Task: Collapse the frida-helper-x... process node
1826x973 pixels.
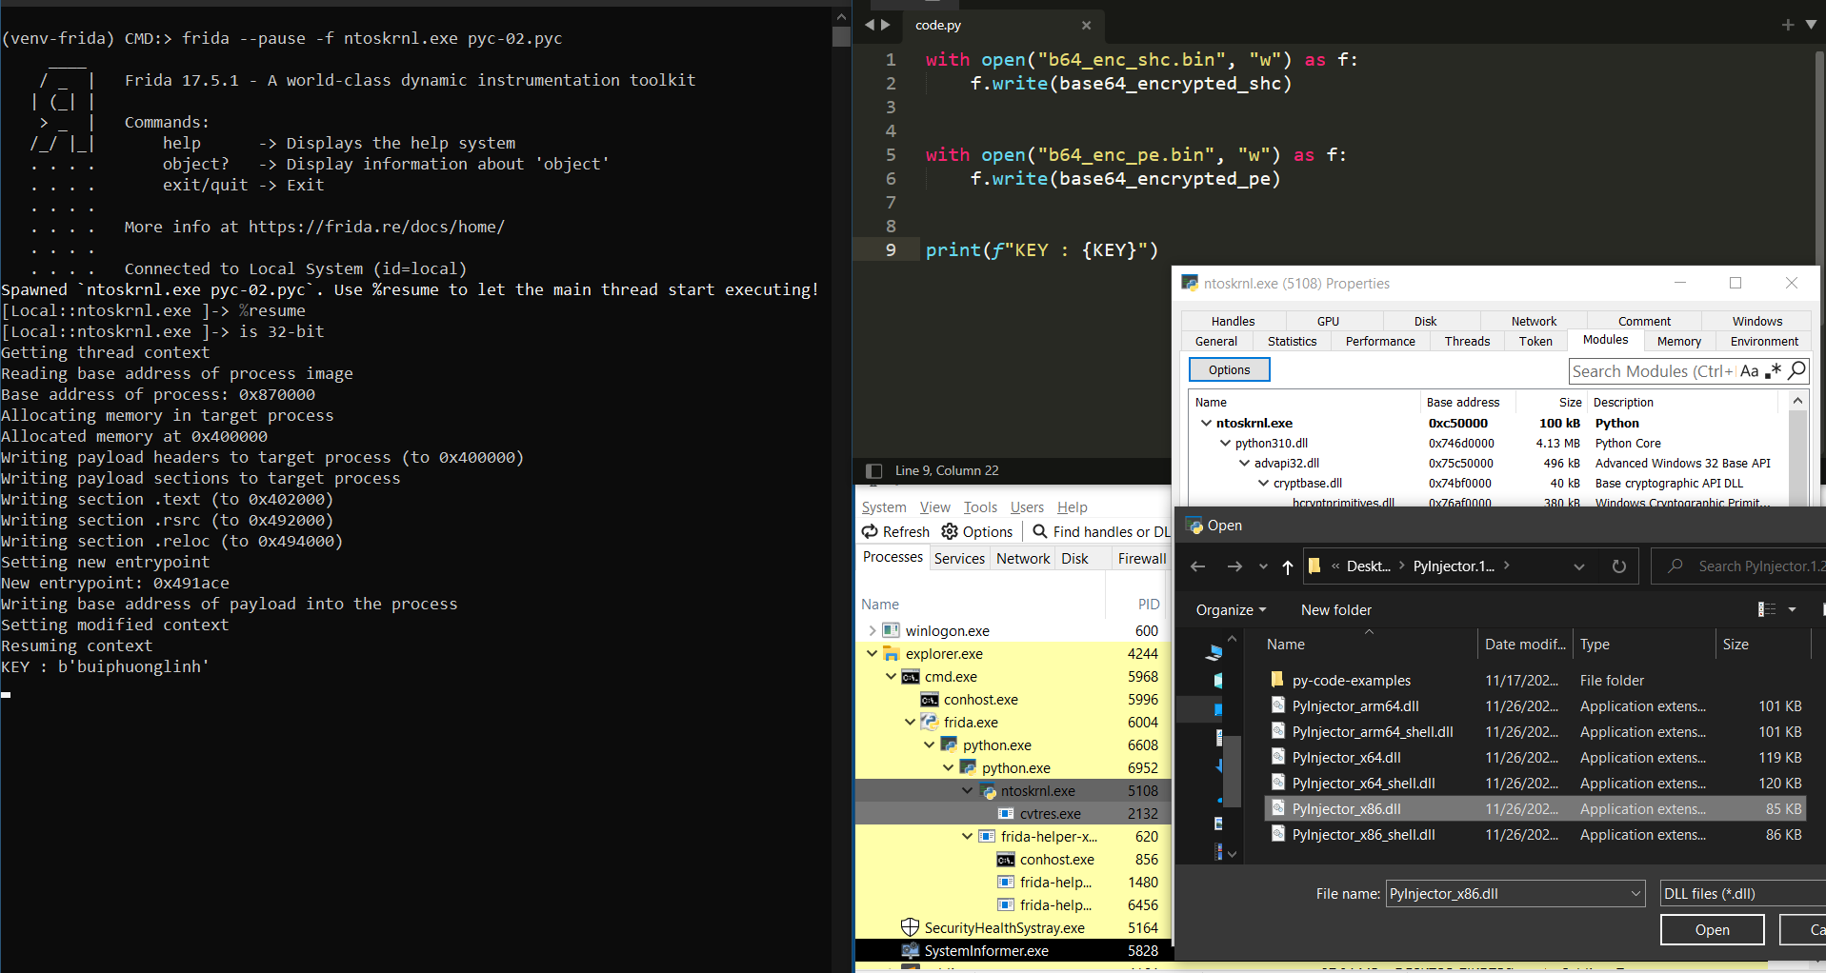Action: pyautogui.click(x=968, y=836)
